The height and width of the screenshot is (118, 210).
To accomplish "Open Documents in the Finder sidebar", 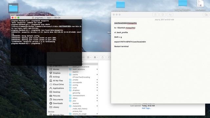I will (x=58, y=100).
